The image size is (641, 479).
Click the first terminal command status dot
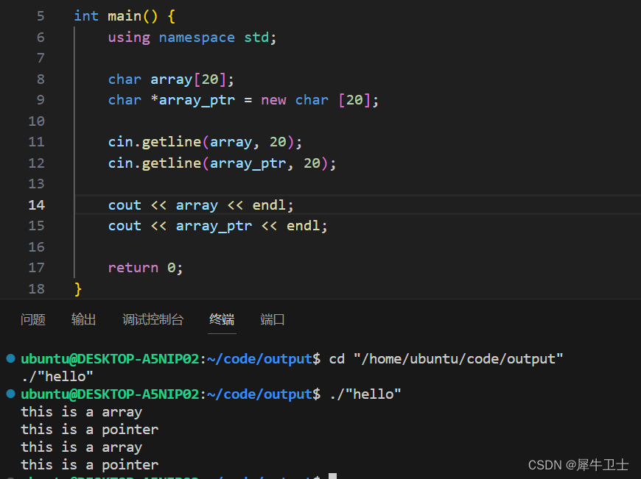(10, 358)
